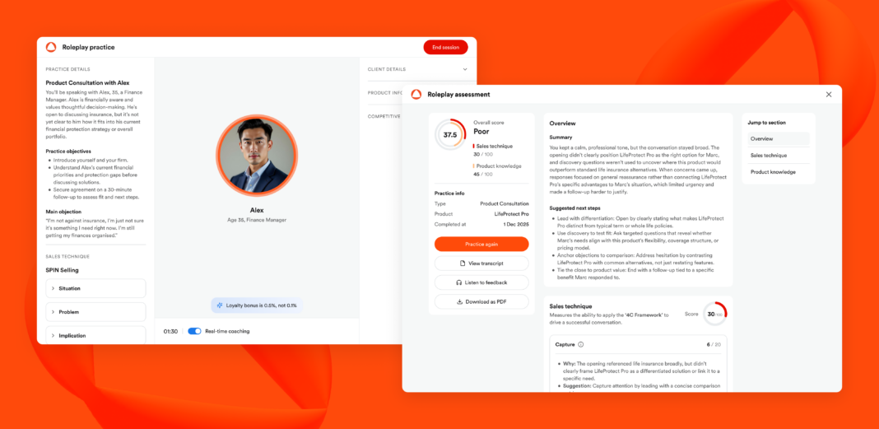Click the info icon next to Capture
The width and height of the screenshot is (879, 429).
point(581,344)
